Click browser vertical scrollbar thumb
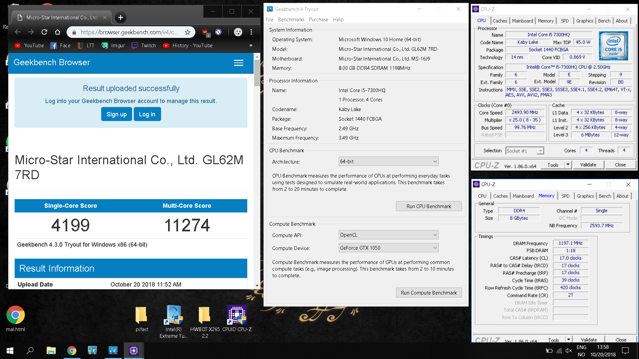The width and height of the screenshot is (639, 359). tap(257, 73)
